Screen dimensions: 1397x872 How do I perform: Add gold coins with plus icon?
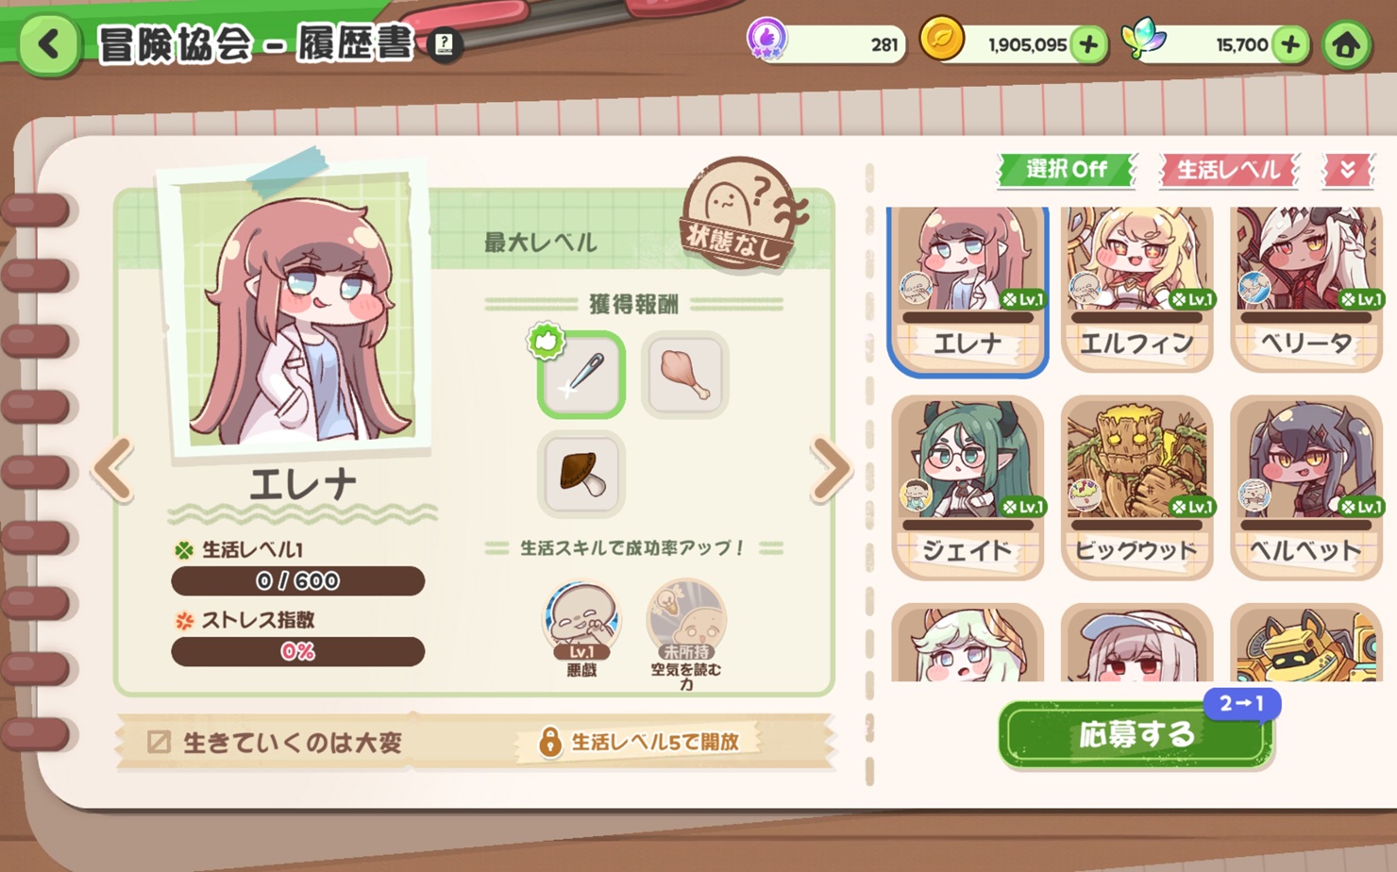(x=1088, y=44)
